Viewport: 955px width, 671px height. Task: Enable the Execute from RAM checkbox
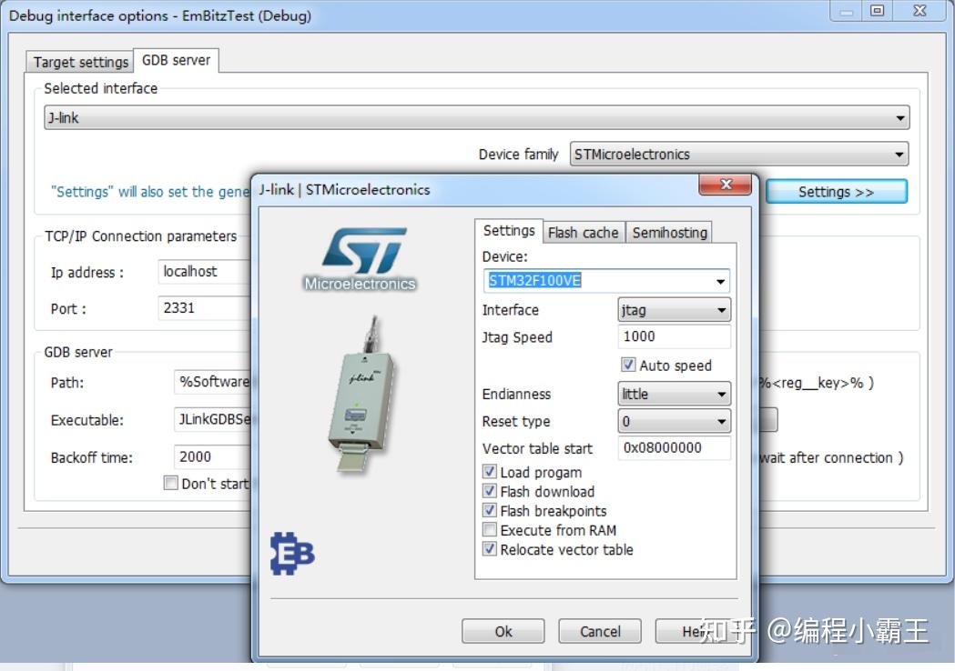click(x=490, y=529)
